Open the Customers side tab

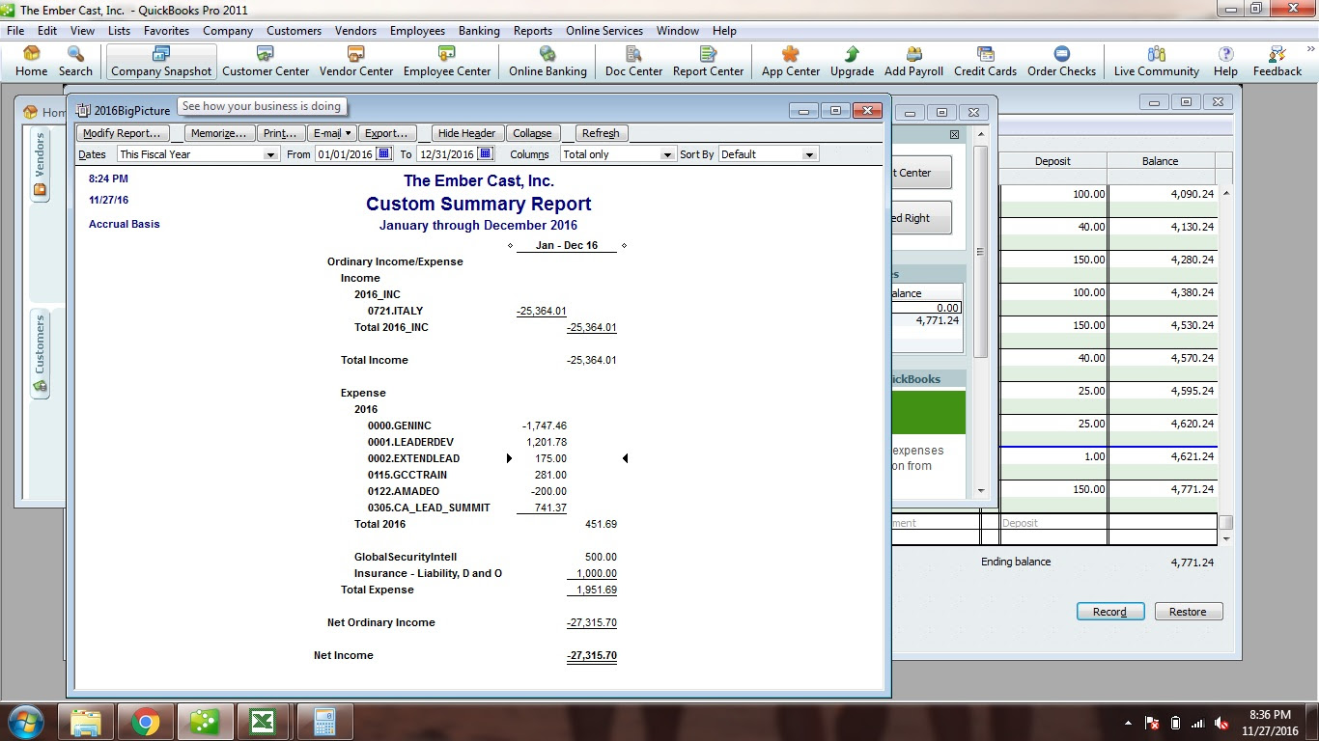[x=41, y=352]
